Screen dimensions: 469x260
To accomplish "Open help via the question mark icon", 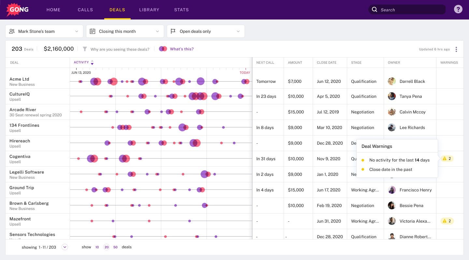I will [458, 9].
